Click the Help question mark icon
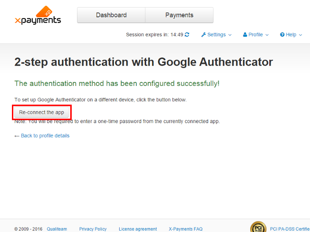This screenshot has height=232, width=310. 282,35
